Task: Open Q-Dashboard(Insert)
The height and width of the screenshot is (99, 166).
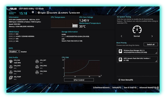Action: pyautogui.click(x=101, y=87)
